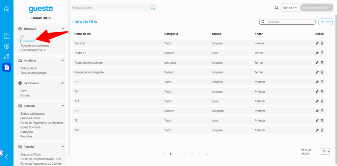Select Tipo de UH menu item
Image resolution: width=337 pixels, height=166 pixels.
pos(28,41)
